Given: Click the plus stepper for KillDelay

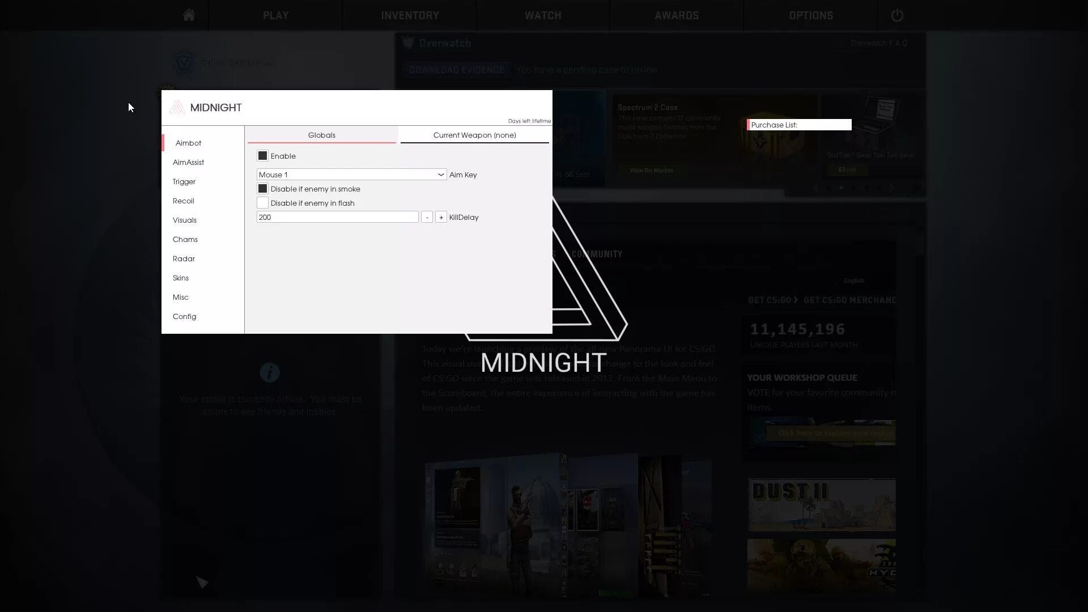Looking at the screenshot, I should [x=440, y=216].
